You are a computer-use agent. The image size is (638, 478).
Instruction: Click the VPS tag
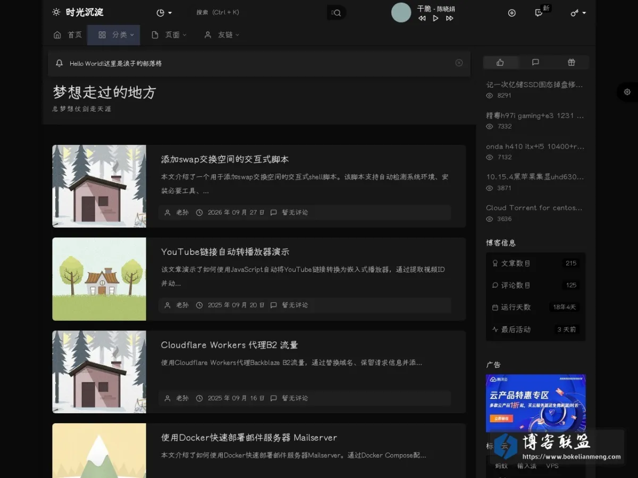pyautogui.click(x=552, y=466)
